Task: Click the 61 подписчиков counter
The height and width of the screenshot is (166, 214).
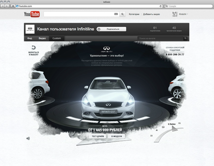Action: pos(155,29)
